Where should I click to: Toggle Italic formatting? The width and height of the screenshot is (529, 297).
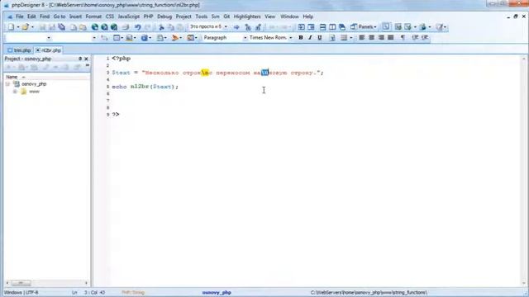coord(310,38)
